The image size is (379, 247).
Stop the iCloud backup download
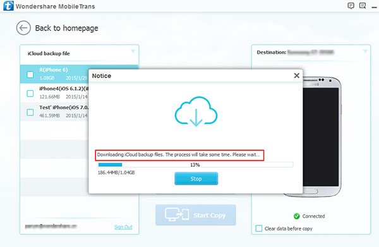(196, 179)
